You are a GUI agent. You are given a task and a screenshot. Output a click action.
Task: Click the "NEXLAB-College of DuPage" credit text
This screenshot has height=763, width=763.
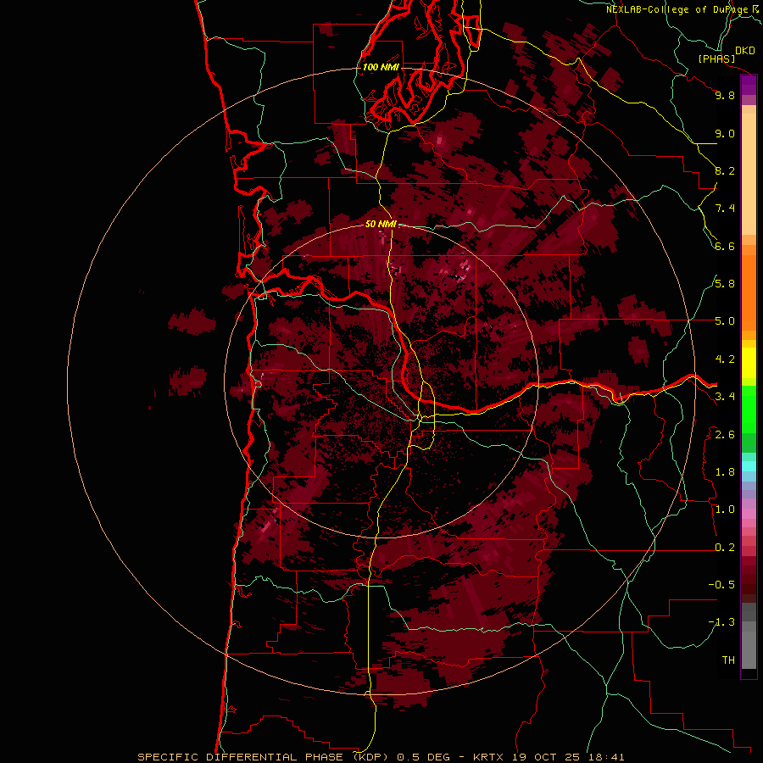click(x=677, y=9)
